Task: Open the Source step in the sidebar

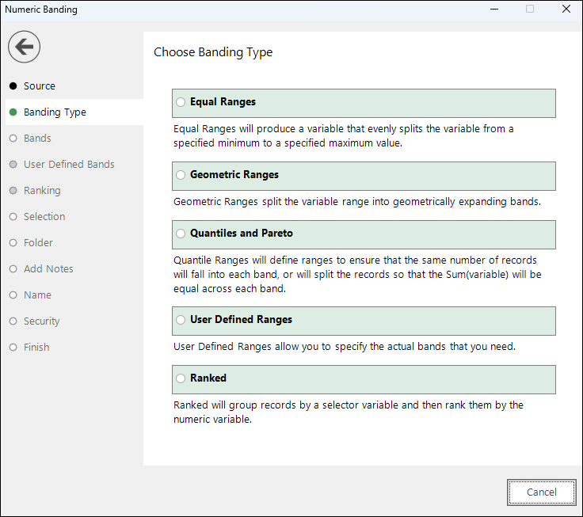Action: (x=39, y=86)
